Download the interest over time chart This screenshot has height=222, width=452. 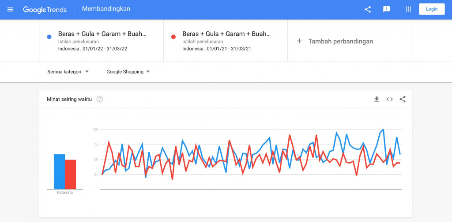(x=377, y=100)
